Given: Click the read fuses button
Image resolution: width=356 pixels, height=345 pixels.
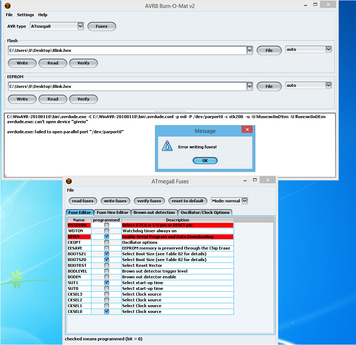Looking at the screenshot, I should pos(83,201).
